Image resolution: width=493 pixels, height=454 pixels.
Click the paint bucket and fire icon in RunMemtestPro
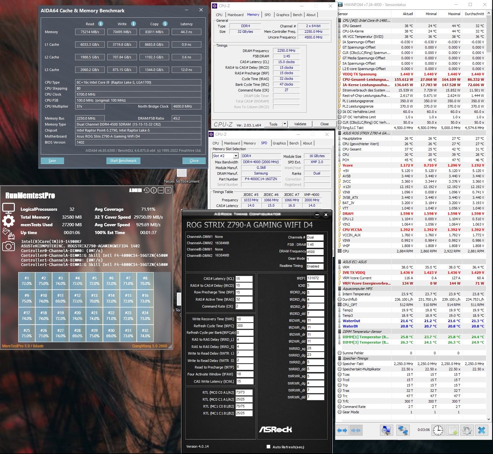click(x=9, y=233)
